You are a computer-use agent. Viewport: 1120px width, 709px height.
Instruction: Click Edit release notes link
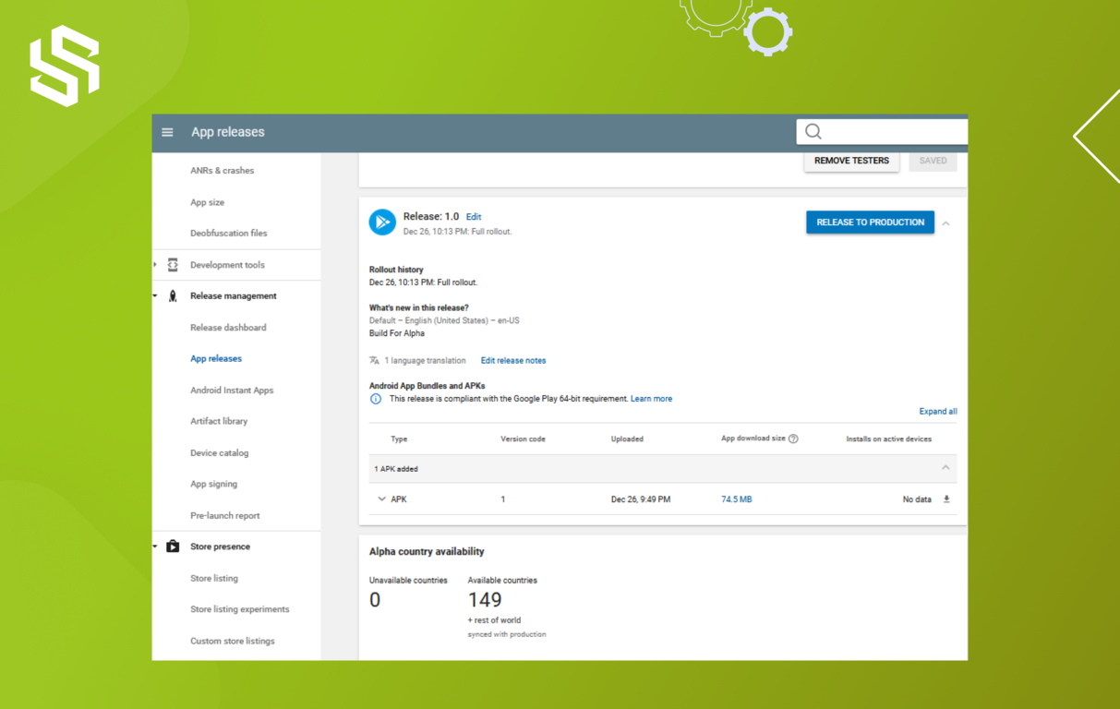tap(513, 361)
